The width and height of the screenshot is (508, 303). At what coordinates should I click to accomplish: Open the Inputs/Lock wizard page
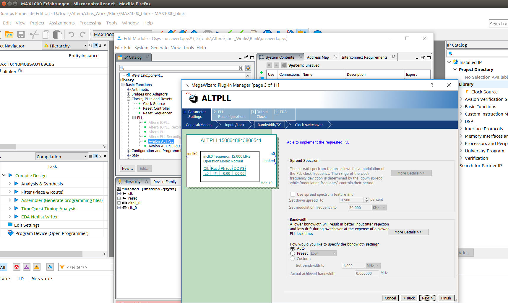pyautogui.click(x=235, y=125)
